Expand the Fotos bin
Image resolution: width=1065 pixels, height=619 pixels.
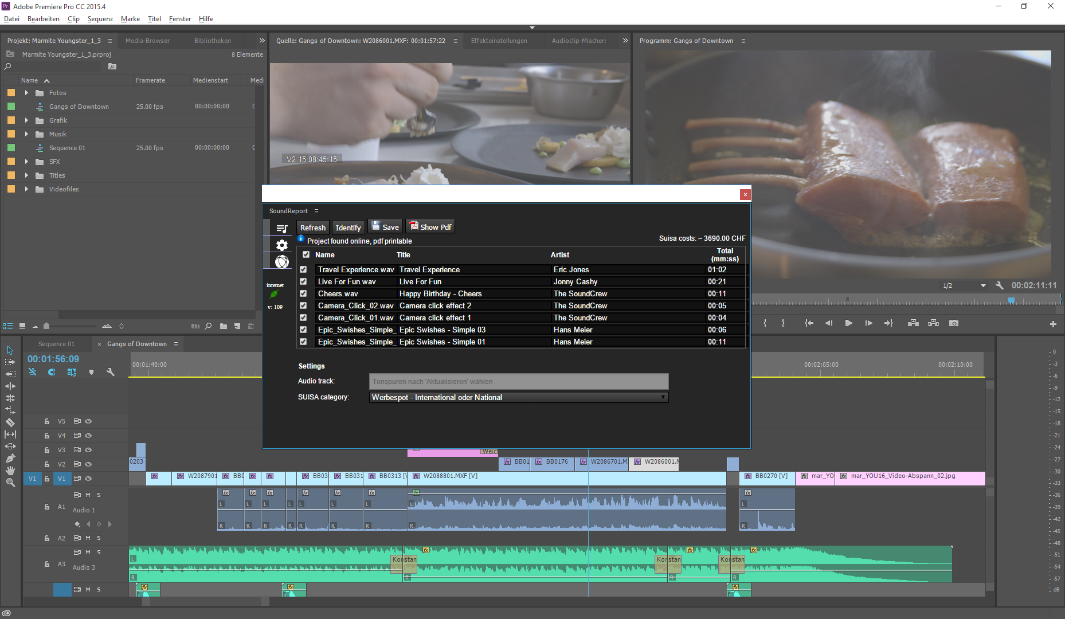pyautogui.click(x=26, y=93)
